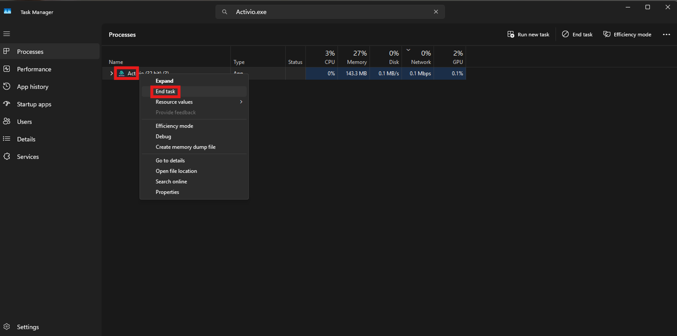Clear the search box with X
This screenshot has width=677, height=336.
436,12
